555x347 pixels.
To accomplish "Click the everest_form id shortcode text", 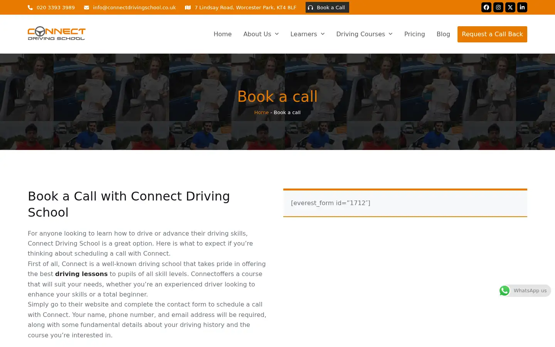I will point(330,203).
